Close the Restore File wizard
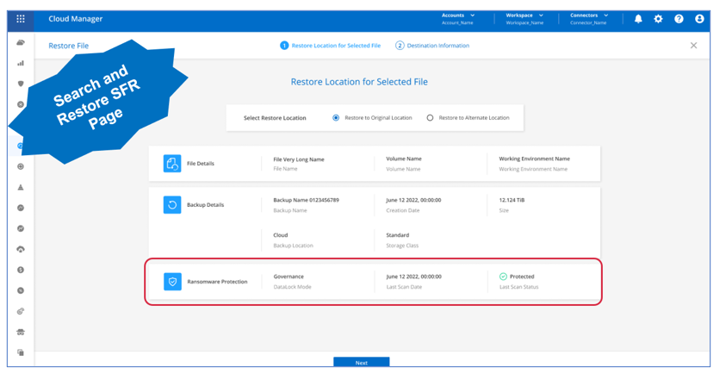Viewport: 726px width, 386px height. coord(693,46)
